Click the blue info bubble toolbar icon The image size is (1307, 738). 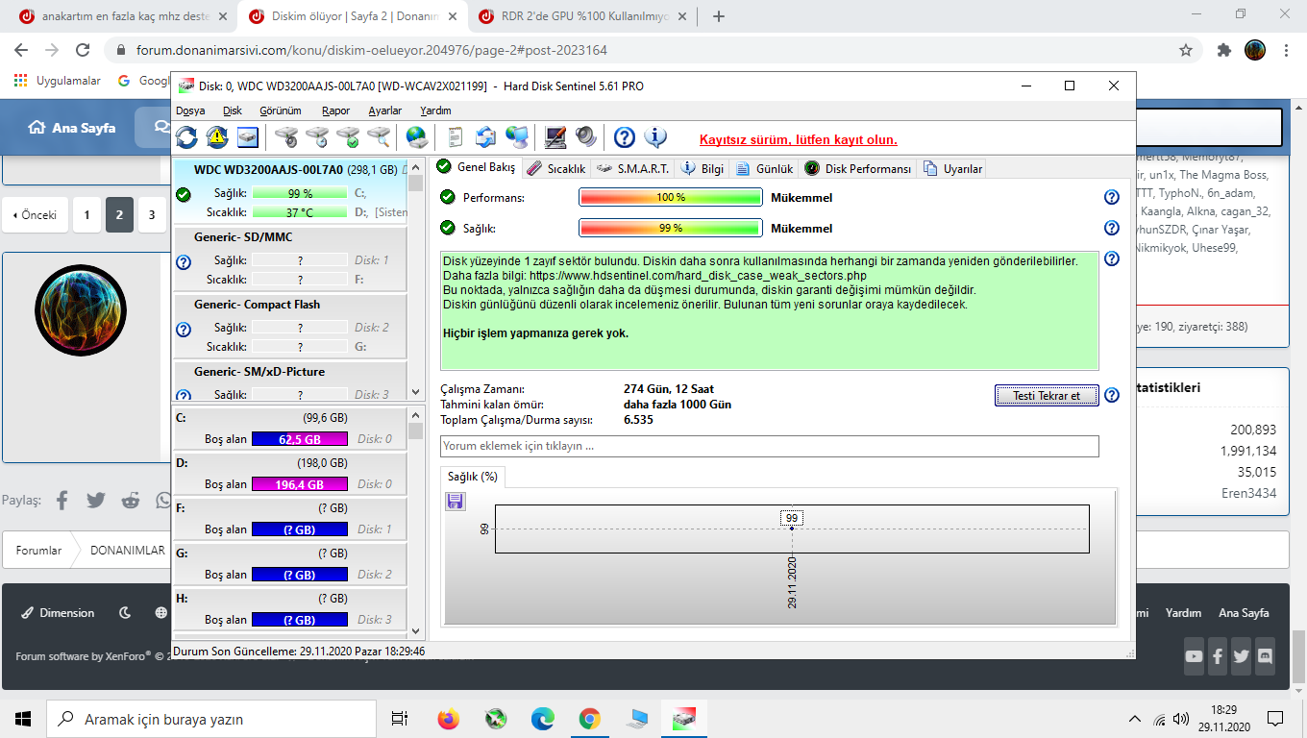click(655, 137)
